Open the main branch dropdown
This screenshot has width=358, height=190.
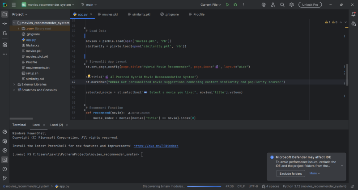pos(89,4)
